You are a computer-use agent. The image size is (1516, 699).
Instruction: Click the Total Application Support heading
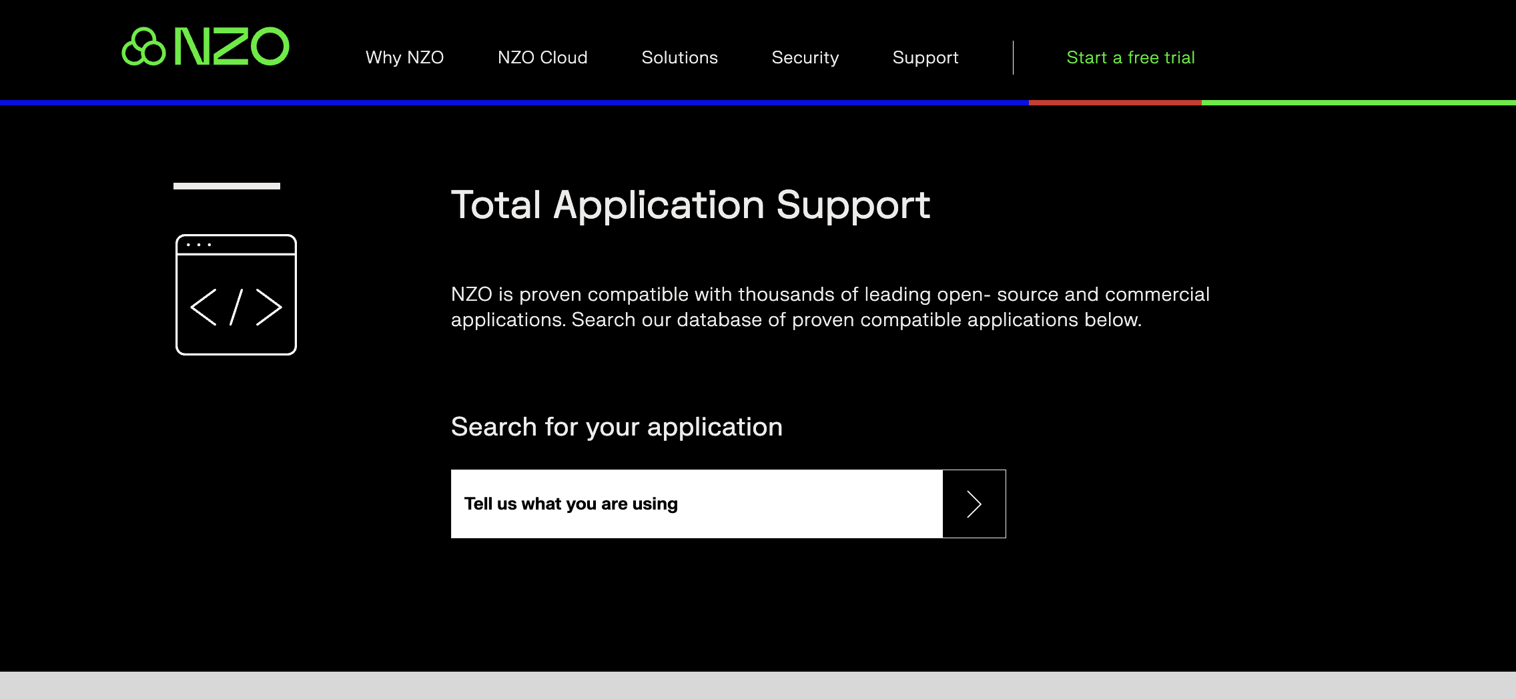tap(691, 205)
